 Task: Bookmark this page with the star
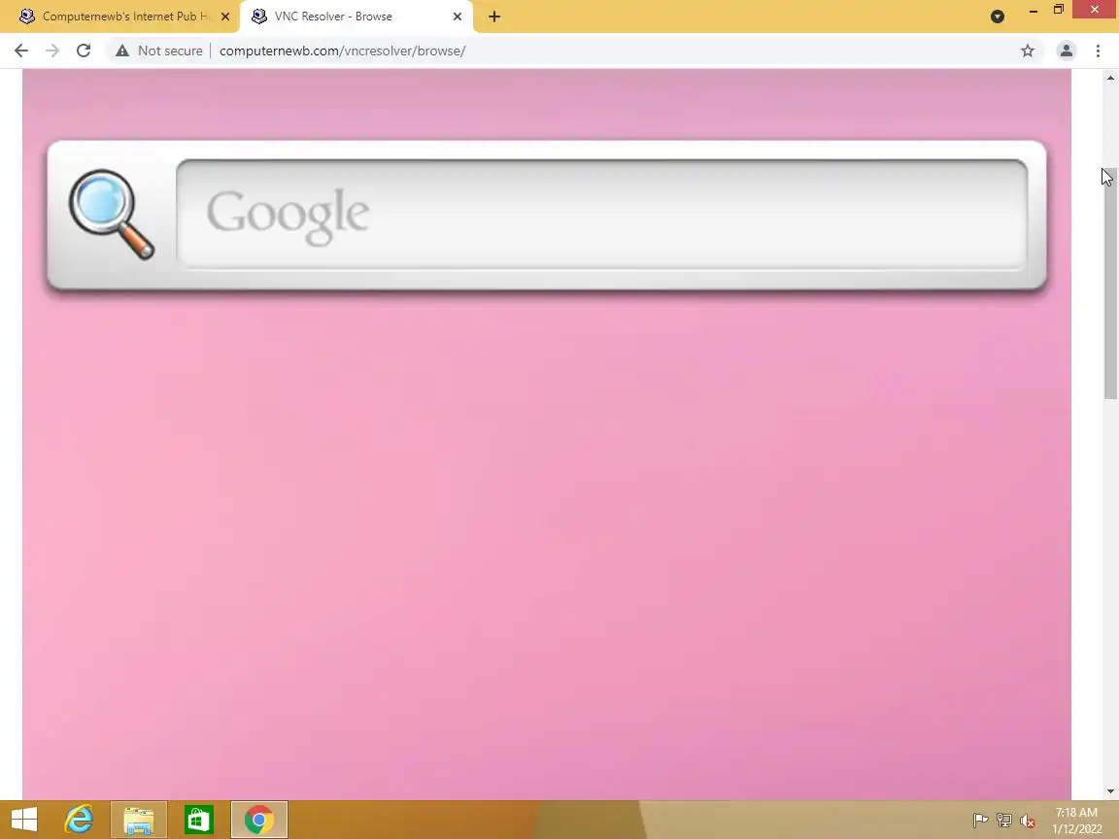coord(1028,50)
